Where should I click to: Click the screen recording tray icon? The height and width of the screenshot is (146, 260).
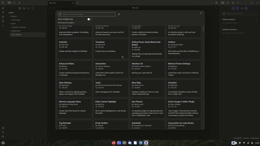pyautogui.click(x=234, y=143)
